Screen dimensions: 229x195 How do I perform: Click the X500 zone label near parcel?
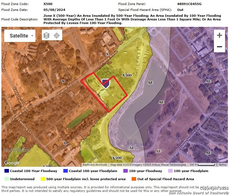(x=127, y=75)
